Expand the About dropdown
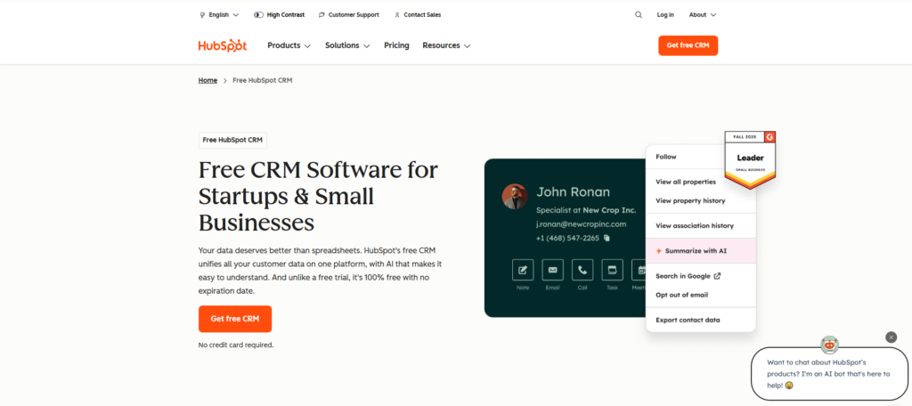The width and height of the screenshot is (912, 406). [x=703, y=15]
